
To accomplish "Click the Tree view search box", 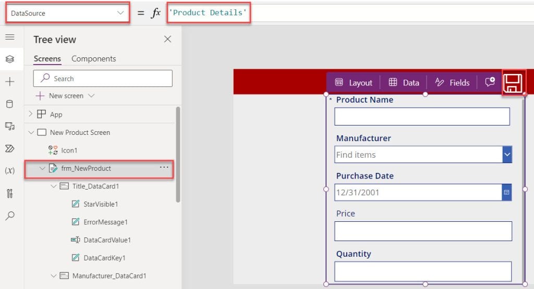I will click(103, 79).
